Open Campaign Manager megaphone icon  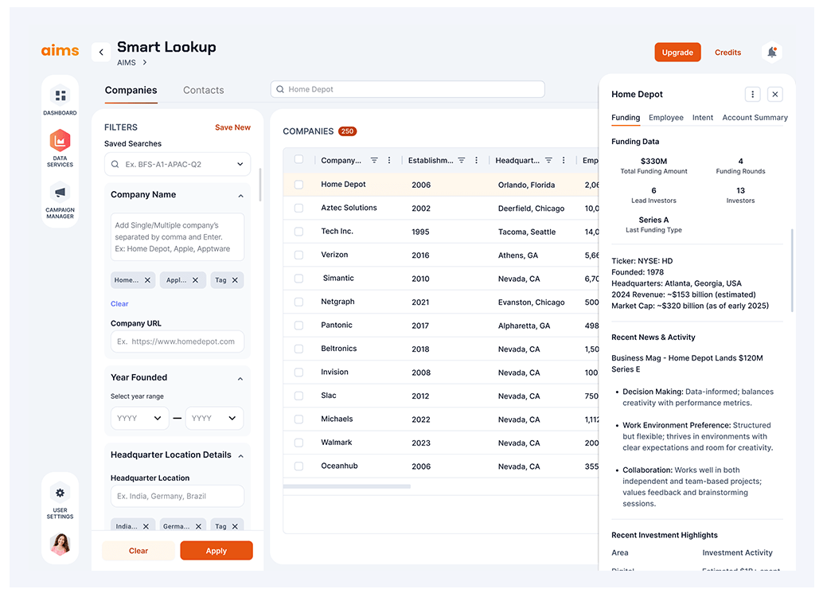click(60, 193)
